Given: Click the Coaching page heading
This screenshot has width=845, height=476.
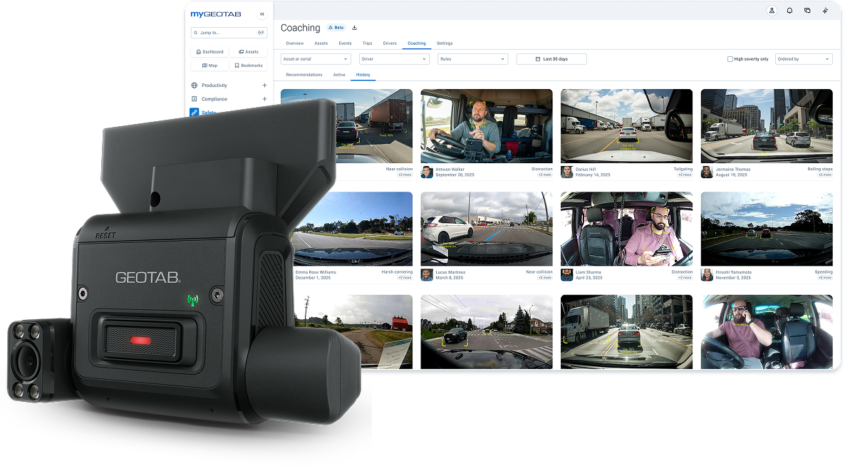Looking at the screenshot, I should pos(300,28).
